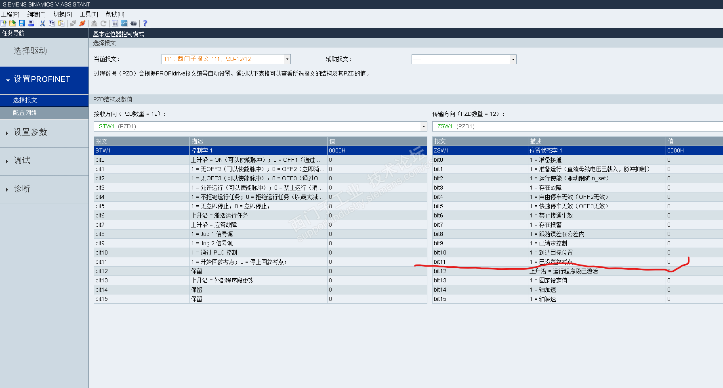The height and width of the screenshot is (388, 723).
Task: Click the row '1 = 自由停车无效（OFF2无效）'
Action: pos(578,197)
